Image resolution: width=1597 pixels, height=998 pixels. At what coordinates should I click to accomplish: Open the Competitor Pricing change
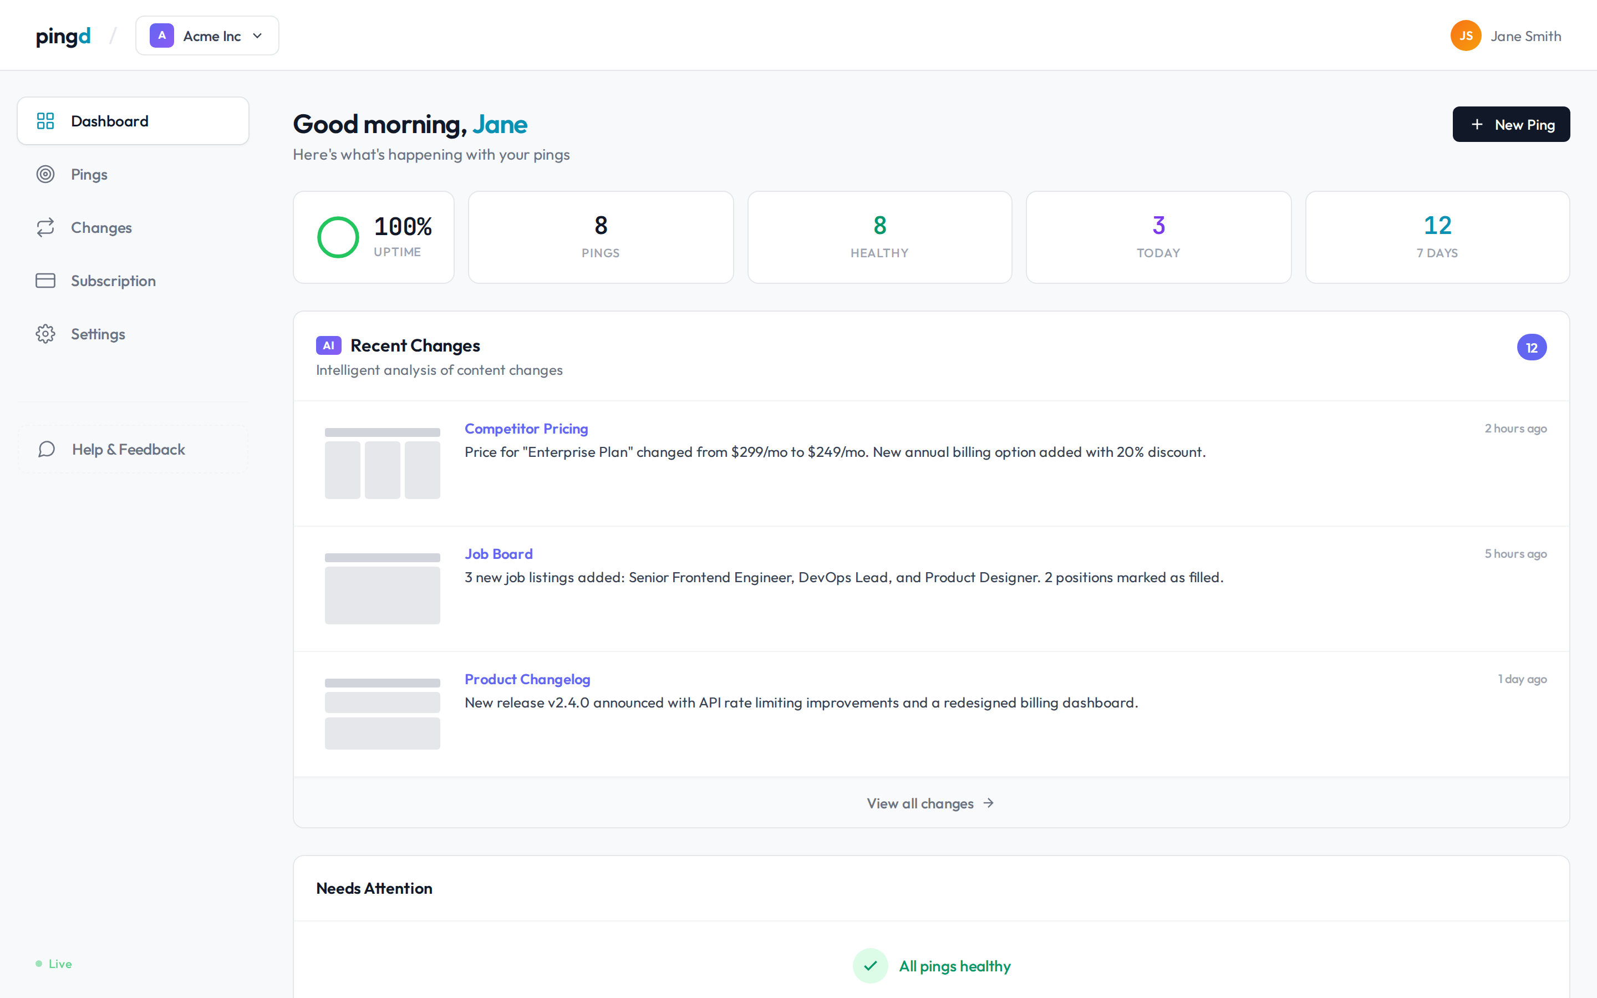click(526, 427)
